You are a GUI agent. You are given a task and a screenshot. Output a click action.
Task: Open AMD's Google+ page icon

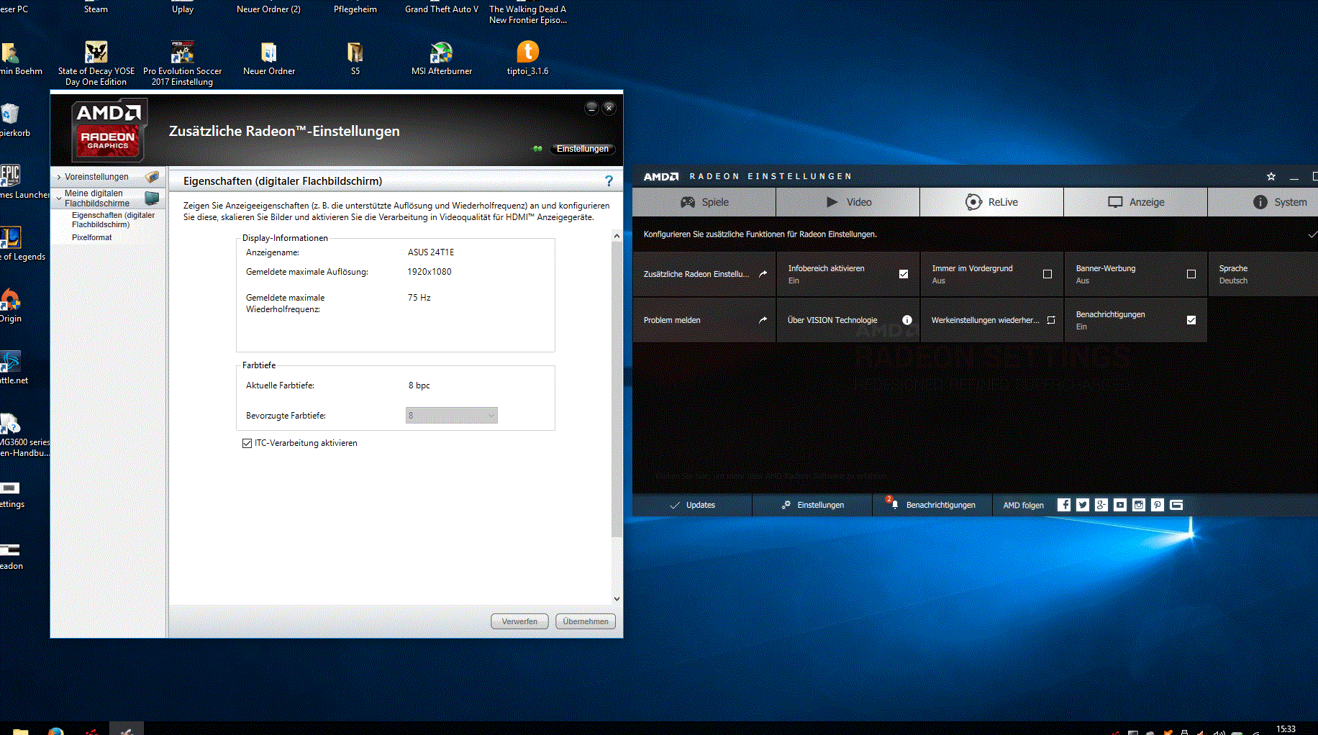[1101, 505]
